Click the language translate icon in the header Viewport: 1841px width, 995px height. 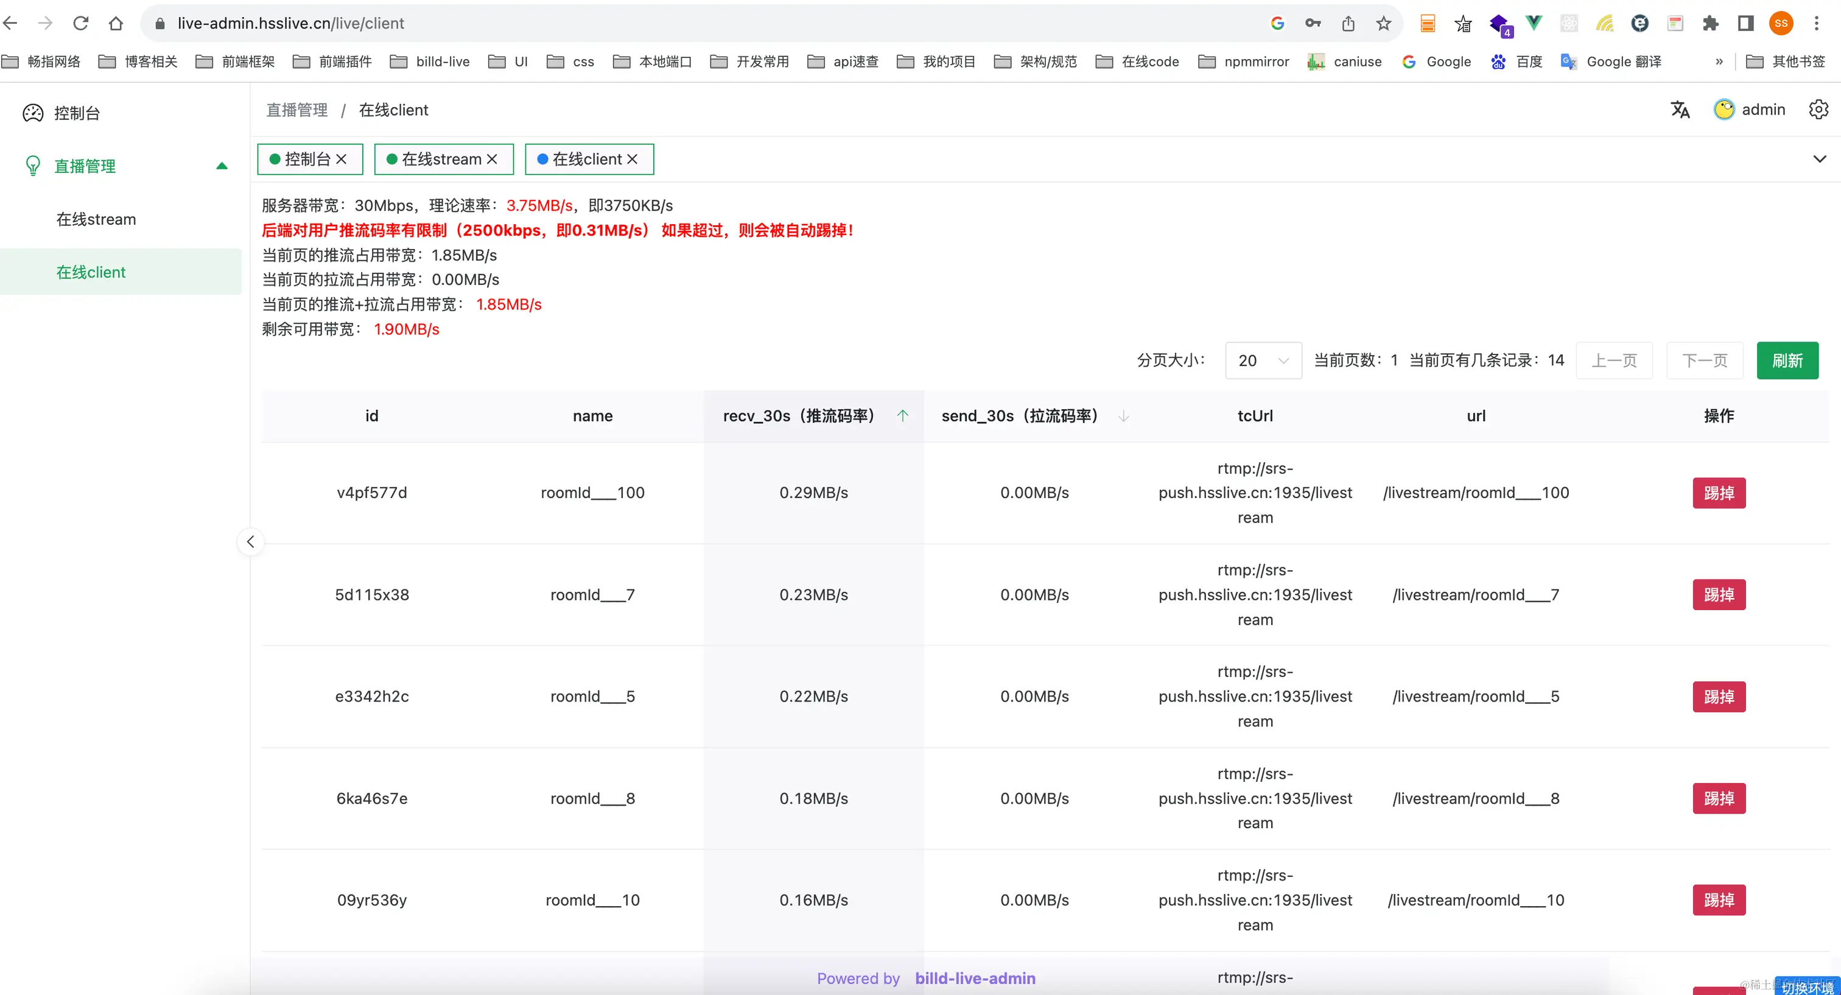1680,110
